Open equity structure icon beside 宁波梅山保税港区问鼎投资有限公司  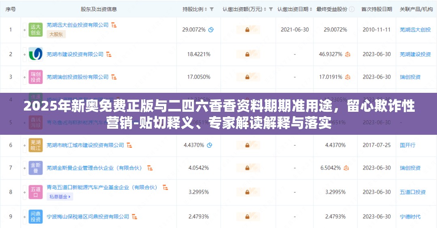pos(134,217)
